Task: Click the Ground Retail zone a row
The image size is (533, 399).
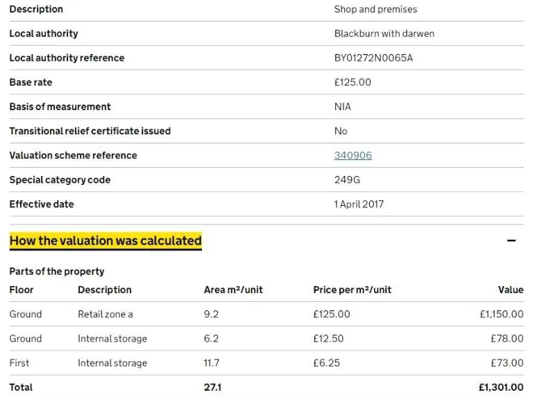Action: tap(105, 314)
